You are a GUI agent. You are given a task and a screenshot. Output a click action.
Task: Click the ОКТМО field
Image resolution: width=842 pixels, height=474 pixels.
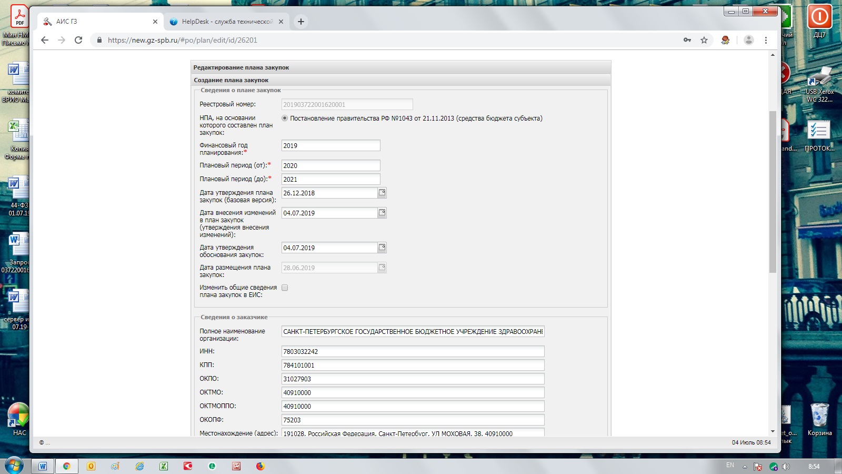(413, 392)
